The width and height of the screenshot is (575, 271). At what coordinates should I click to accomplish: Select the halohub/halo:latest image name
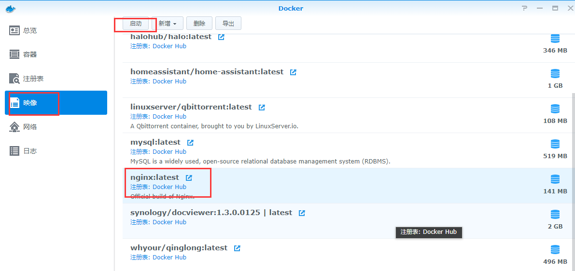tap(171, 37)
